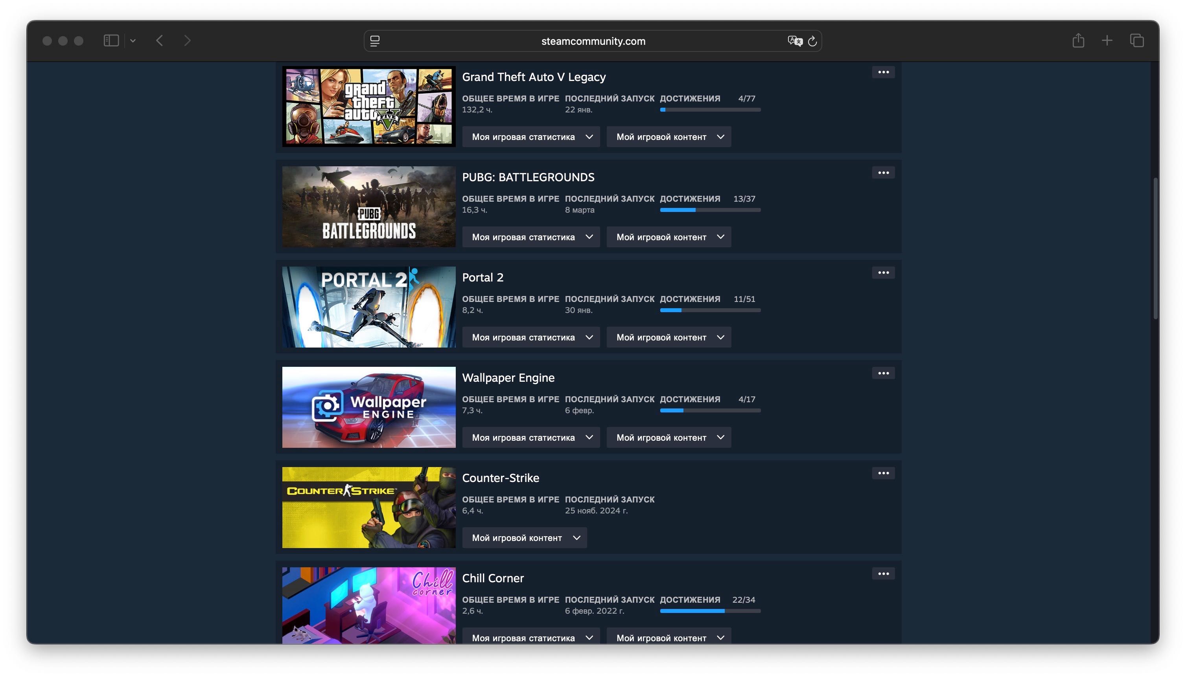The width and height of the screenshot is (1186, 677).
Task: Open the Portal 2 title link
Action: (x=483, y=278)
